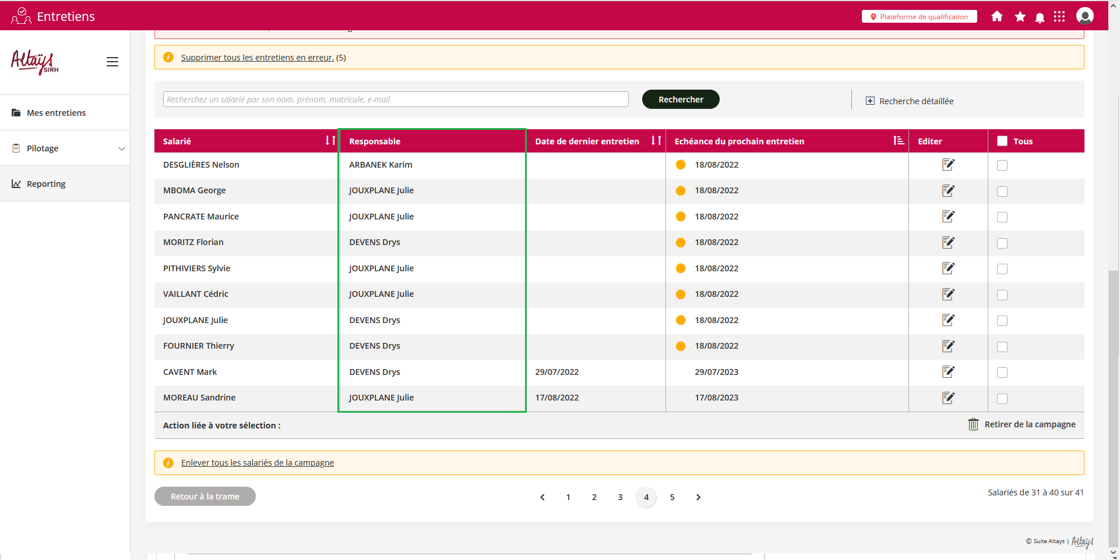The image size is (1120, 560).
Task: Open notifications bell icon
Action: pyautogui.click(x=1040, y=17)
